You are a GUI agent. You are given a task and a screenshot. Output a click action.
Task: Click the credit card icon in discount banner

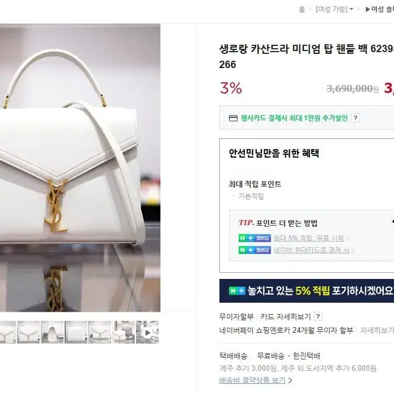233,118
